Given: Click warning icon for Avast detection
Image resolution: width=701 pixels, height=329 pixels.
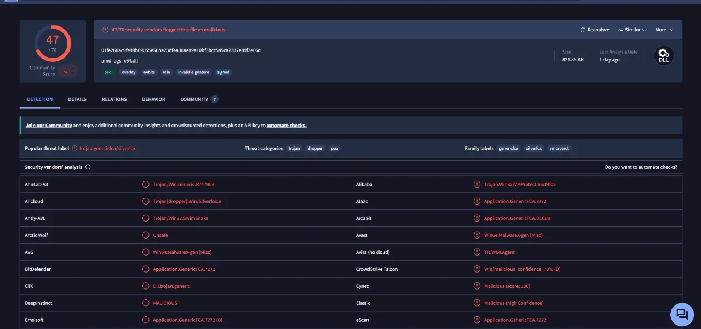Looking at the screenshot, I should point(477,235).
